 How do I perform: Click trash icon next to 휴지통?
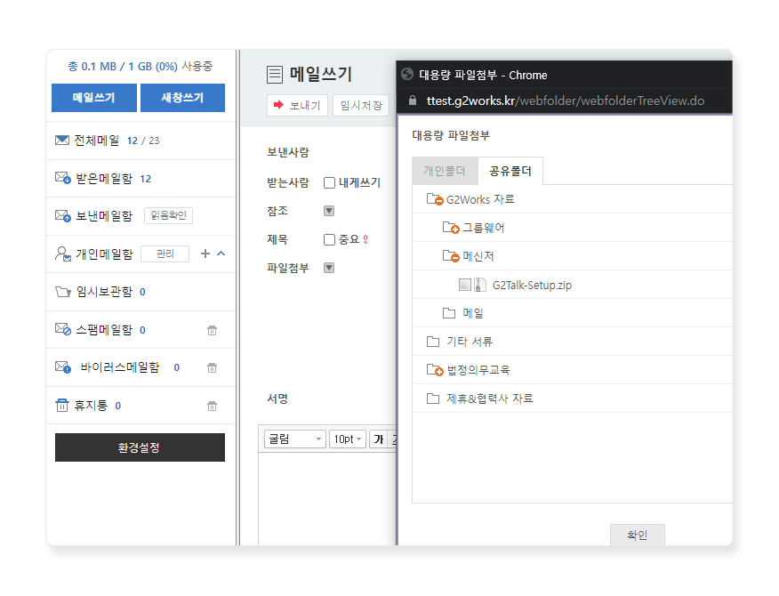(x=212, y=407)
